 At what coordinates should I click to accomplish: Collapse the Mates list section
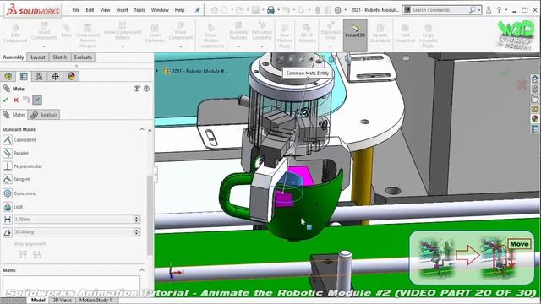pyautogui.click(x=142, y=270)
